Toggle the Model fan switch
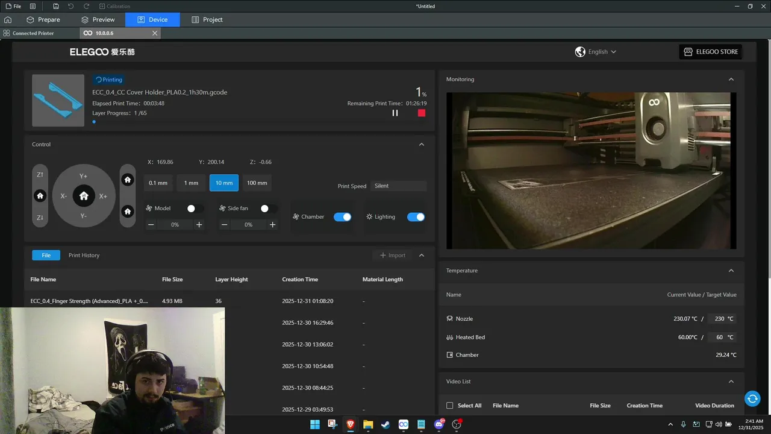The image size is (771, 434). pyautogui.click(x=195, y=209)
